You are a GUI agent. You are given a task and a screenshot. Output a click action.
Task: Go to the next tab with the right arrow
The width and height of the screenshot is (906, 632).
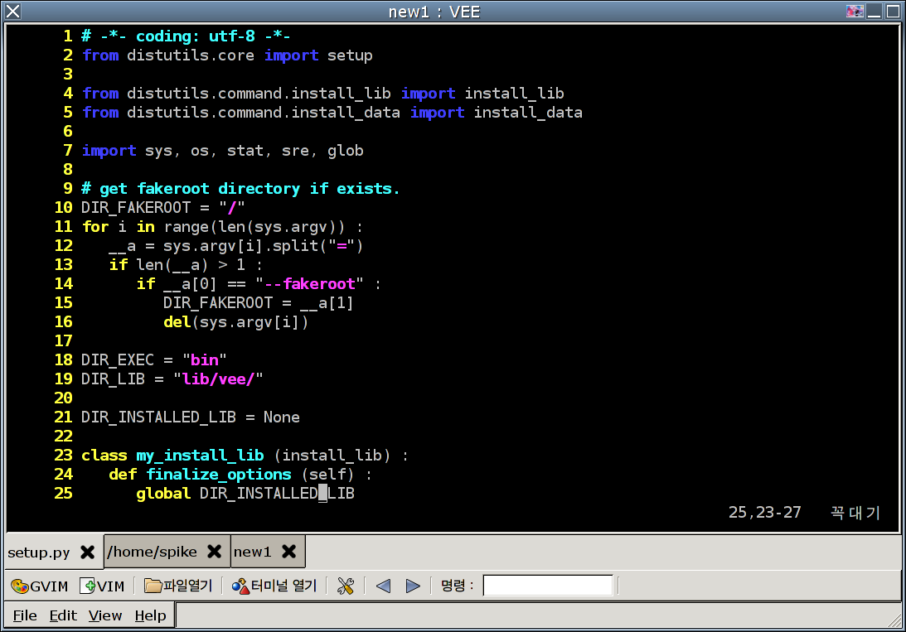click(413, 586)
